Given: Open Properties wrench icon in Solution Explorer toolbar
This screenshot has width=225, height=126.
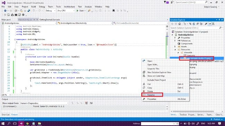Looking at the screenshot, I should [206, 24].
